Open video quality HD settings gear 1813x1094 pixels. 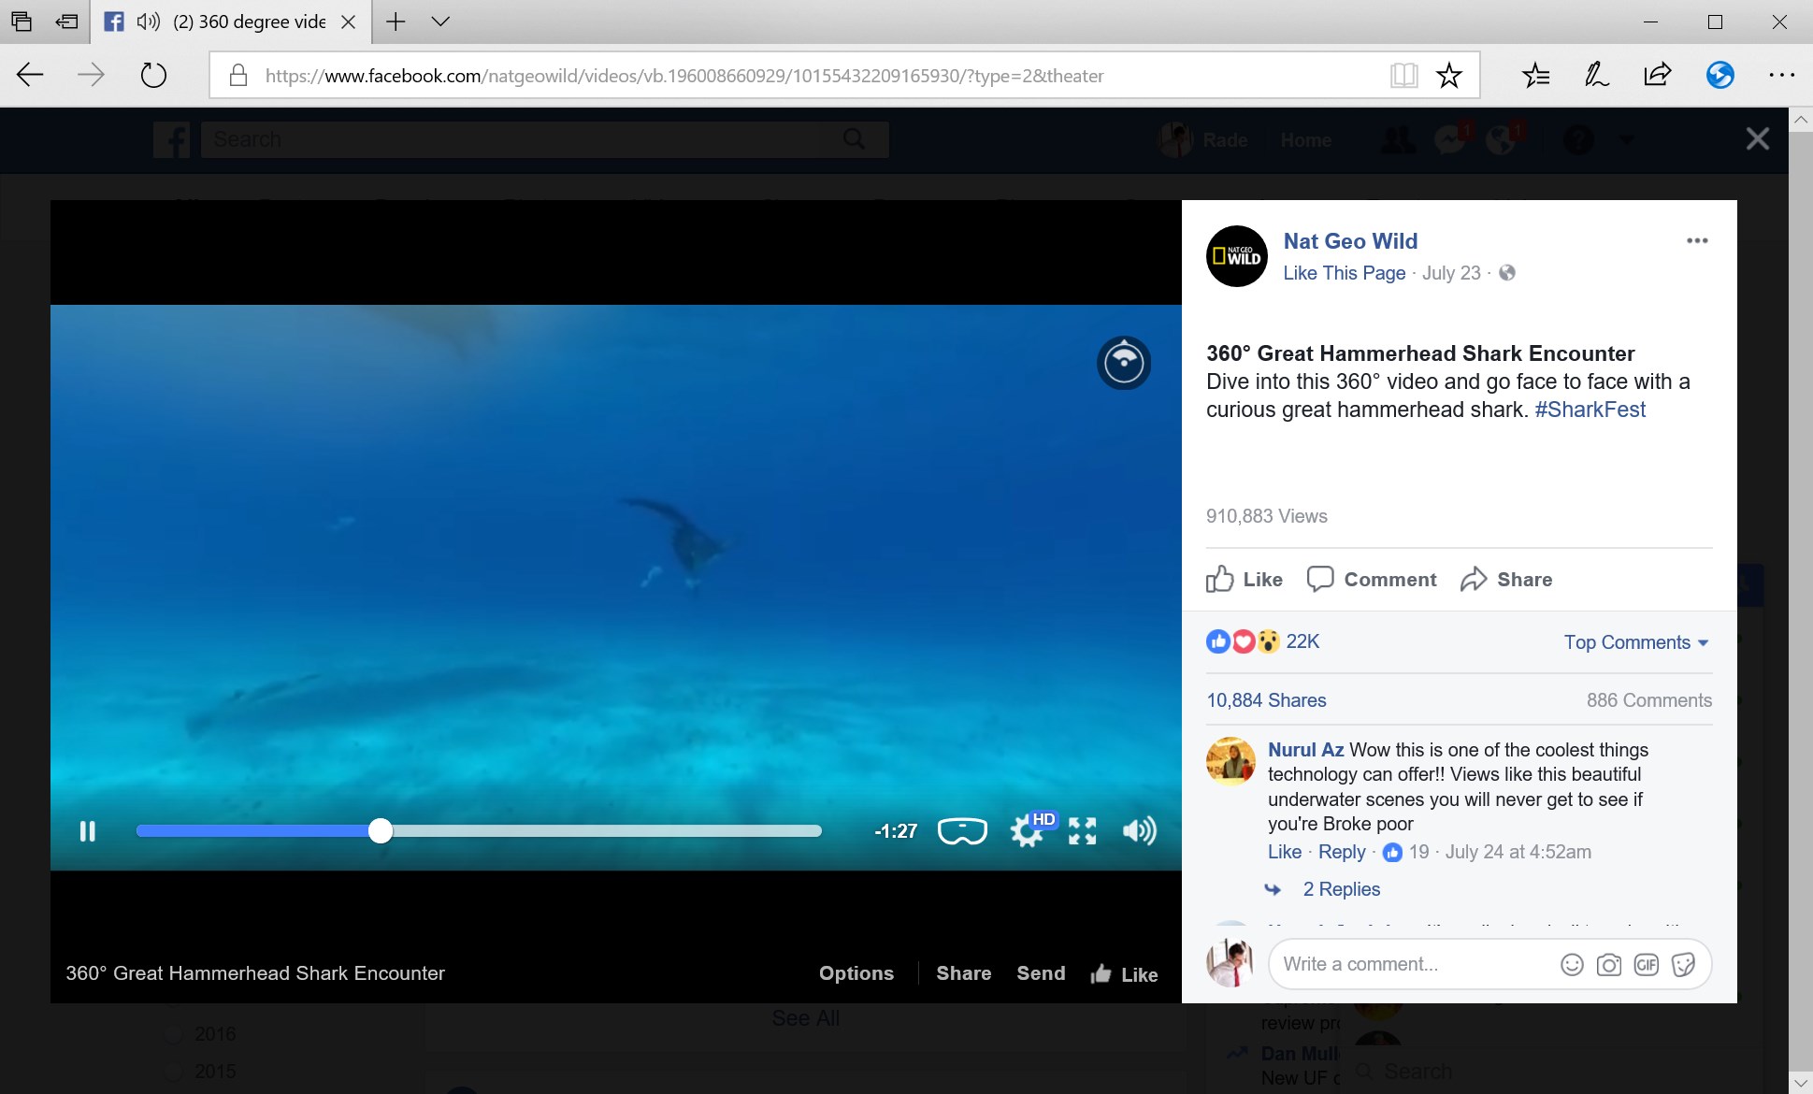1028,831
